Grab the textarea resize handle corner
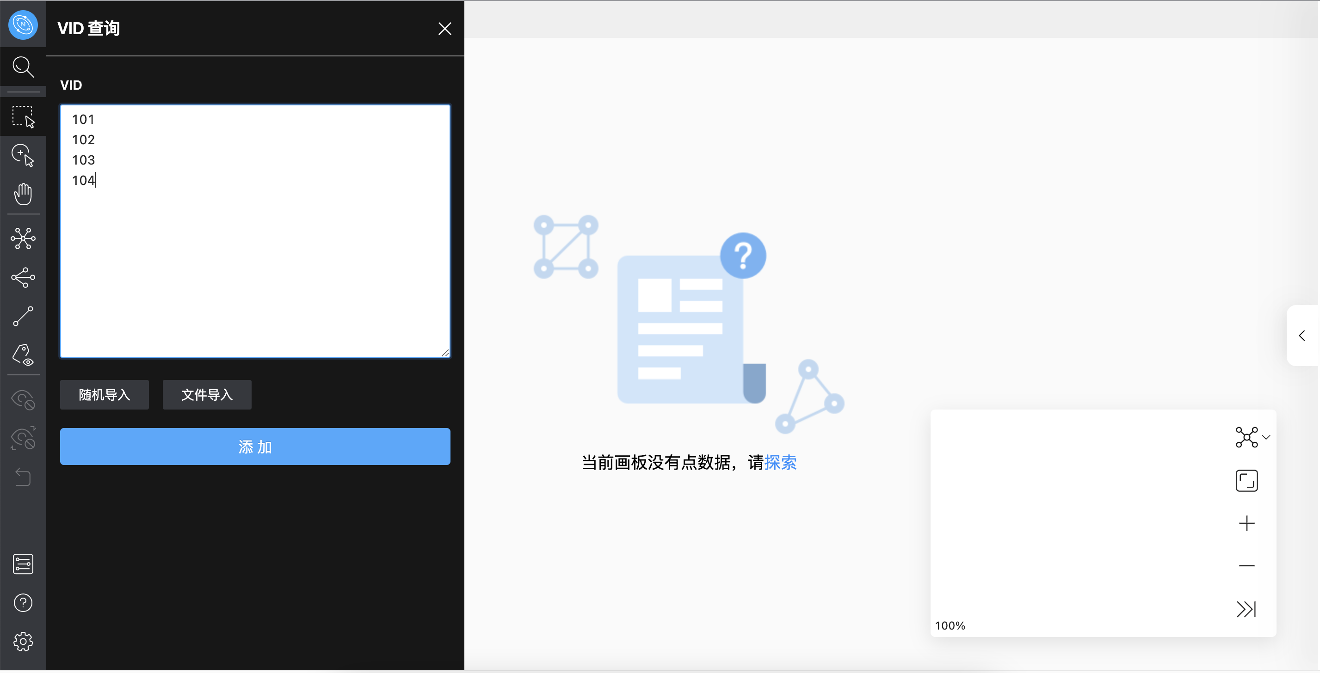Screen dimensions: 1320x673 click(x=445, y=352)
